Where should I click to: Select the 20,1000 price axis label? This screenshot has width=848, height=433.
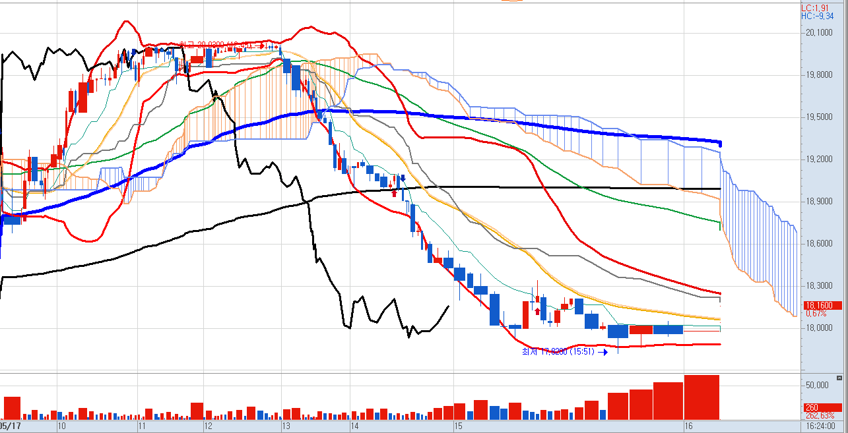tap(818, 33)
